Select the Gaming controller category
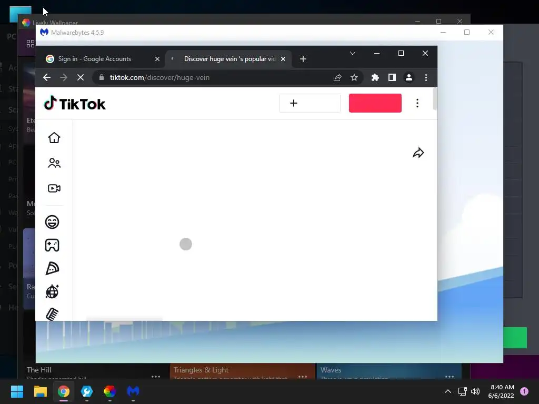 (x=52, y=245)
